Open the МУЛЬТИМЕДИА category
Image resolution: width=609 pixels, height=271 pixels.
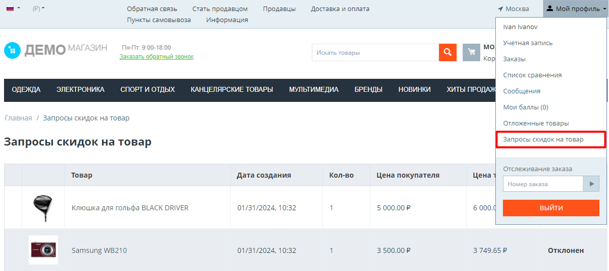pos(314,89)
